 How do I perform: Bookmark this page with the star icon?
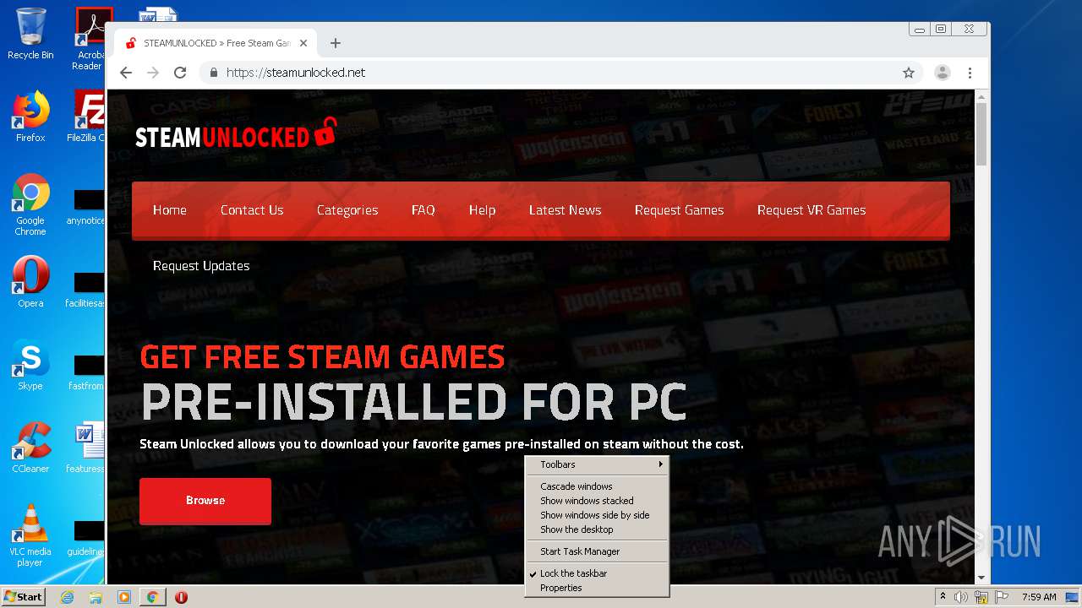pyautogui.click(x=909, y=73)
